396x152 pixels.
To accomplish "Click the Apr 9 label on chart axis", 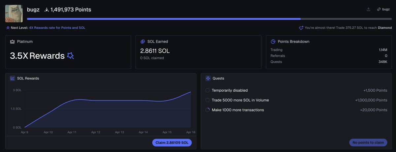I will click(25, 132).
